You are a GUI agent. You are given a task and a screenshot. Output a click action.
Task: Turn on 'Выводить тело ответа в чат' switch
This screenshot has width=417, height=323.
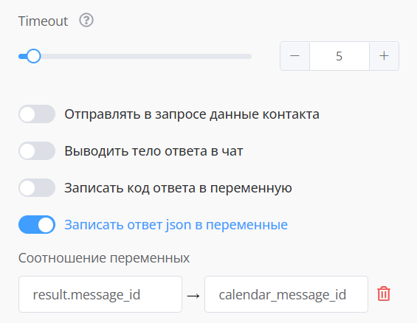[37, 150]
